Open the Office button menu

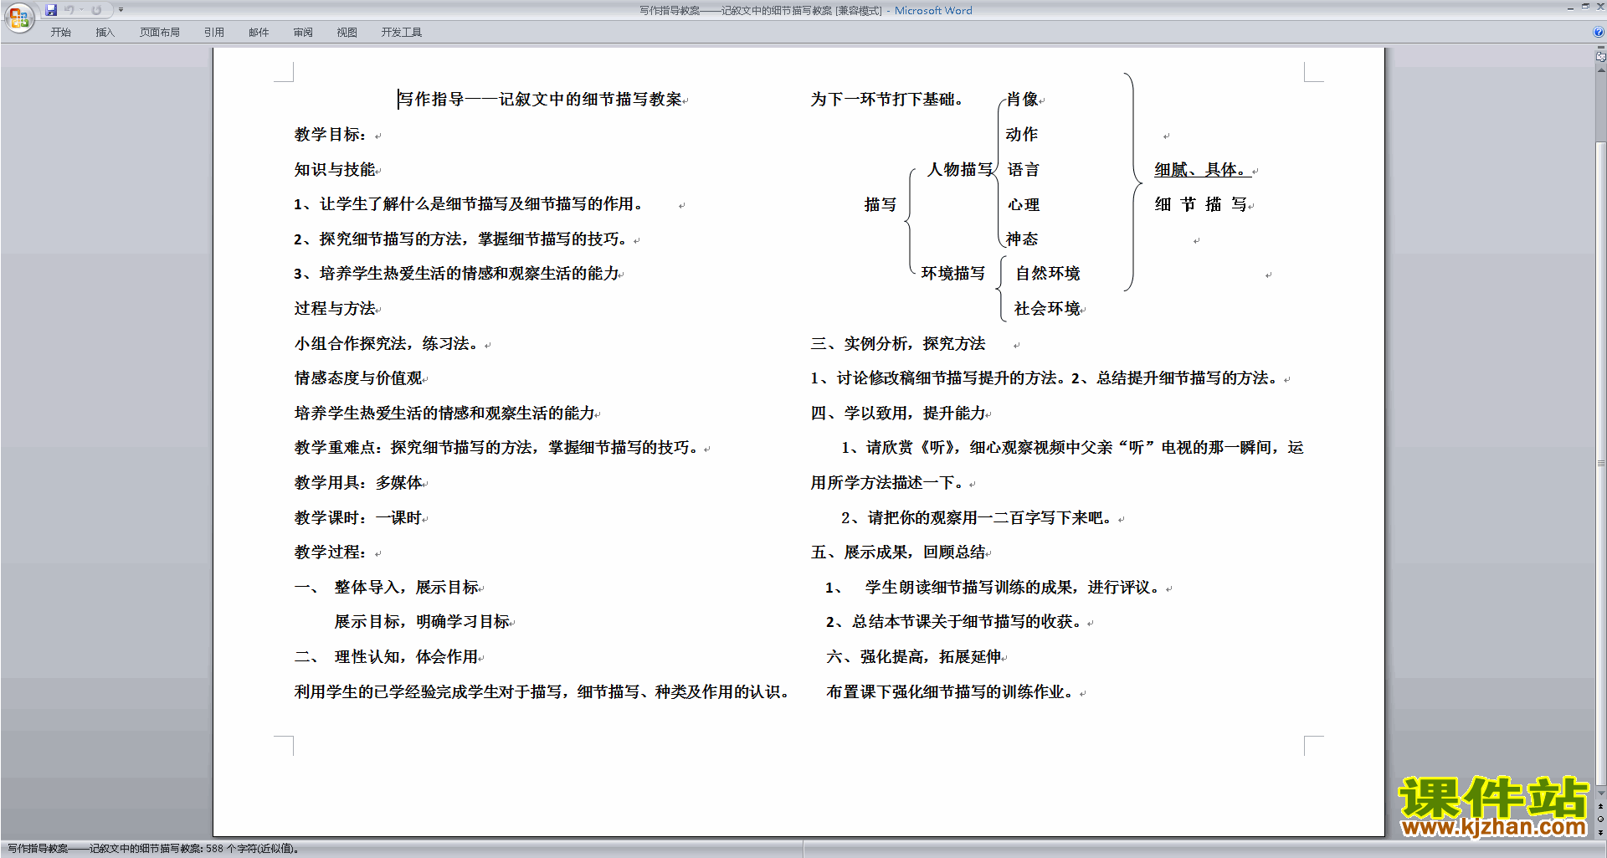coord(18,17)
